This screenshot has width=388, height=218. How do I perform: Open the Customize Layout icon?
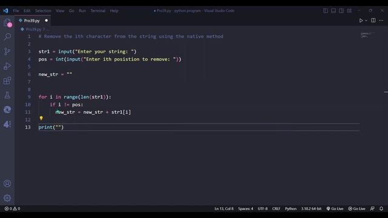click(x=349, y=11)
